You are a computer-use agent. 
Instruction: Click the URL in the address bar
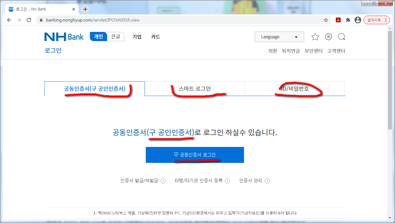click(93, 20)
